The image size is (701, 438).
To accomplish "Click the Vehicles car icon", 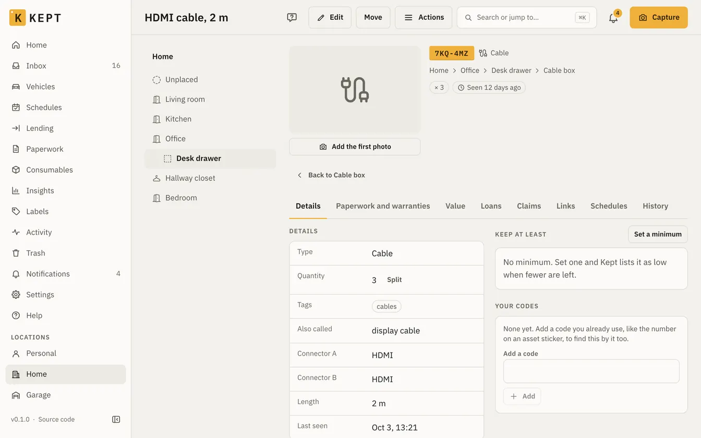I will click(16, 87).
